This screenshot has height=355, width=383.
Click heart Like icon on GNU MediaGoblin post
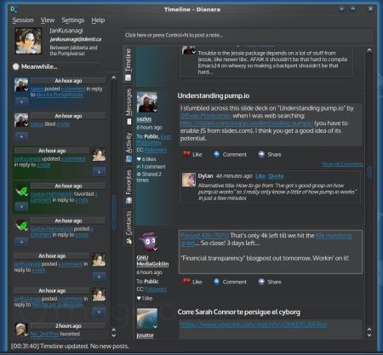(186, 282)
